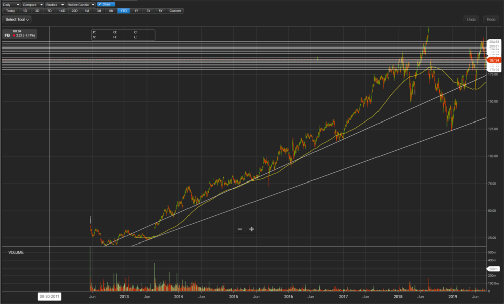Select the YTD time range
This screenshot has width=504, height=304.
click(123, 11)
